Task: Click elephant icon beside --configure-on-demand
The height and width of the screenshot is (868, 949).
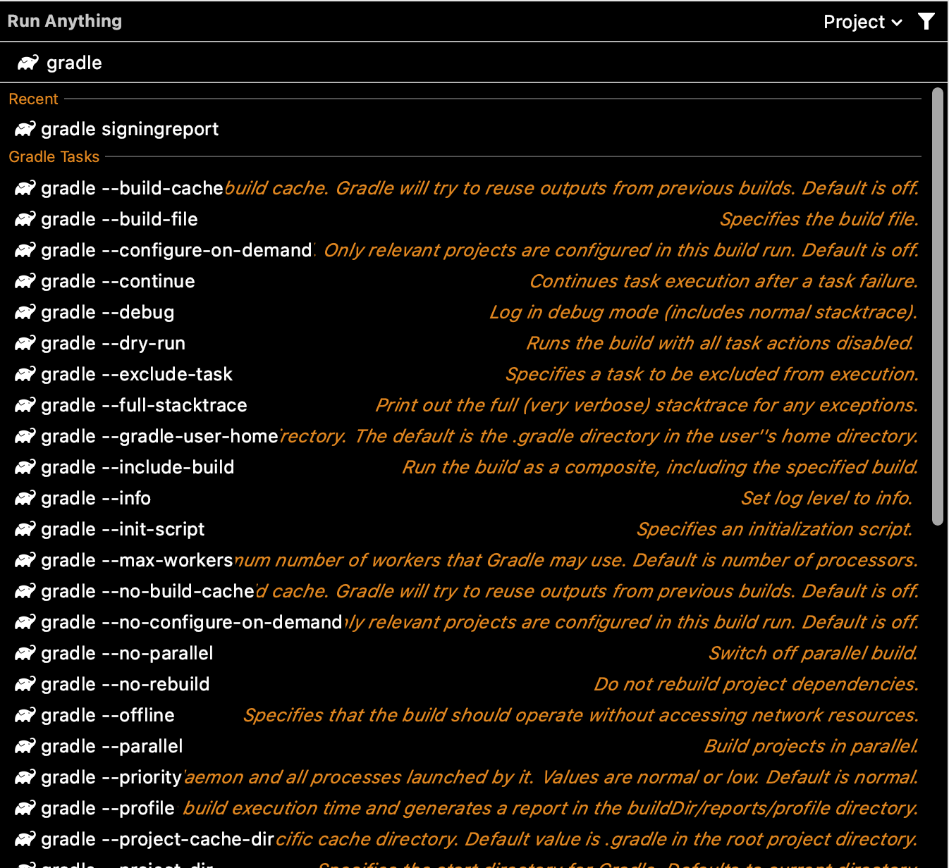Action: tap(25, 250)
